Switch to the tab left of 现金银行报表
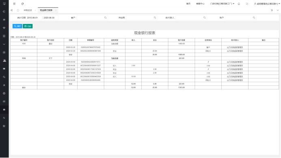 tap(28, 10)
